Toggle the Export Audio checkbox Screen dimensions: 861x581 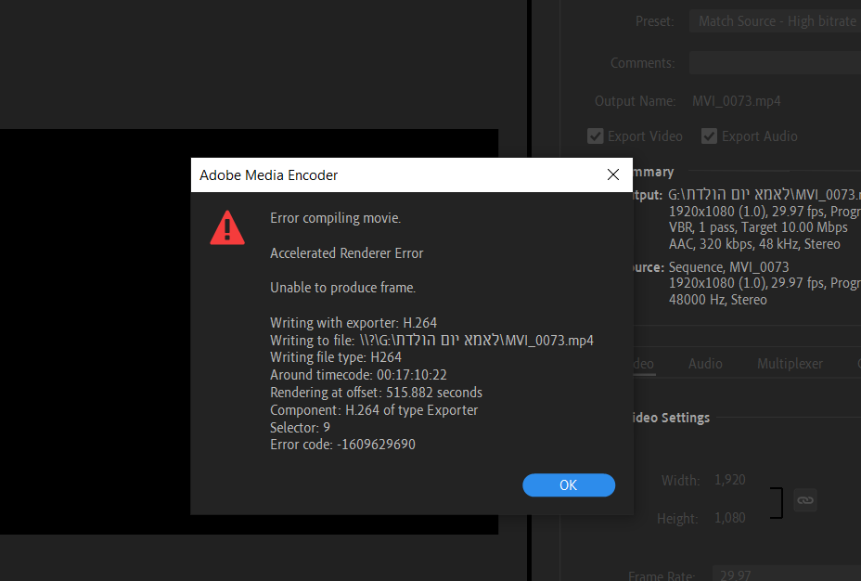click(709, 136)
